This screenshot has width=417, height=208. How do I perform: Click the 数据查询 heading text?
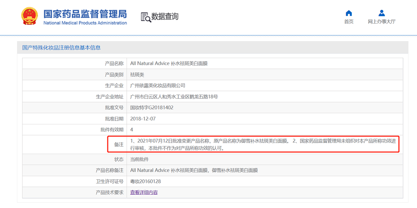165,17
